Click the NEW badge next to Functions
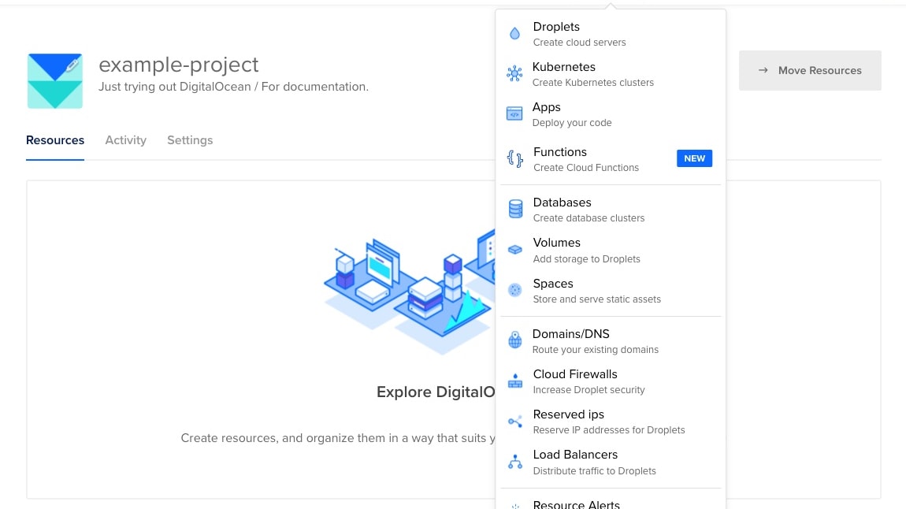 (x=694, y=158)
